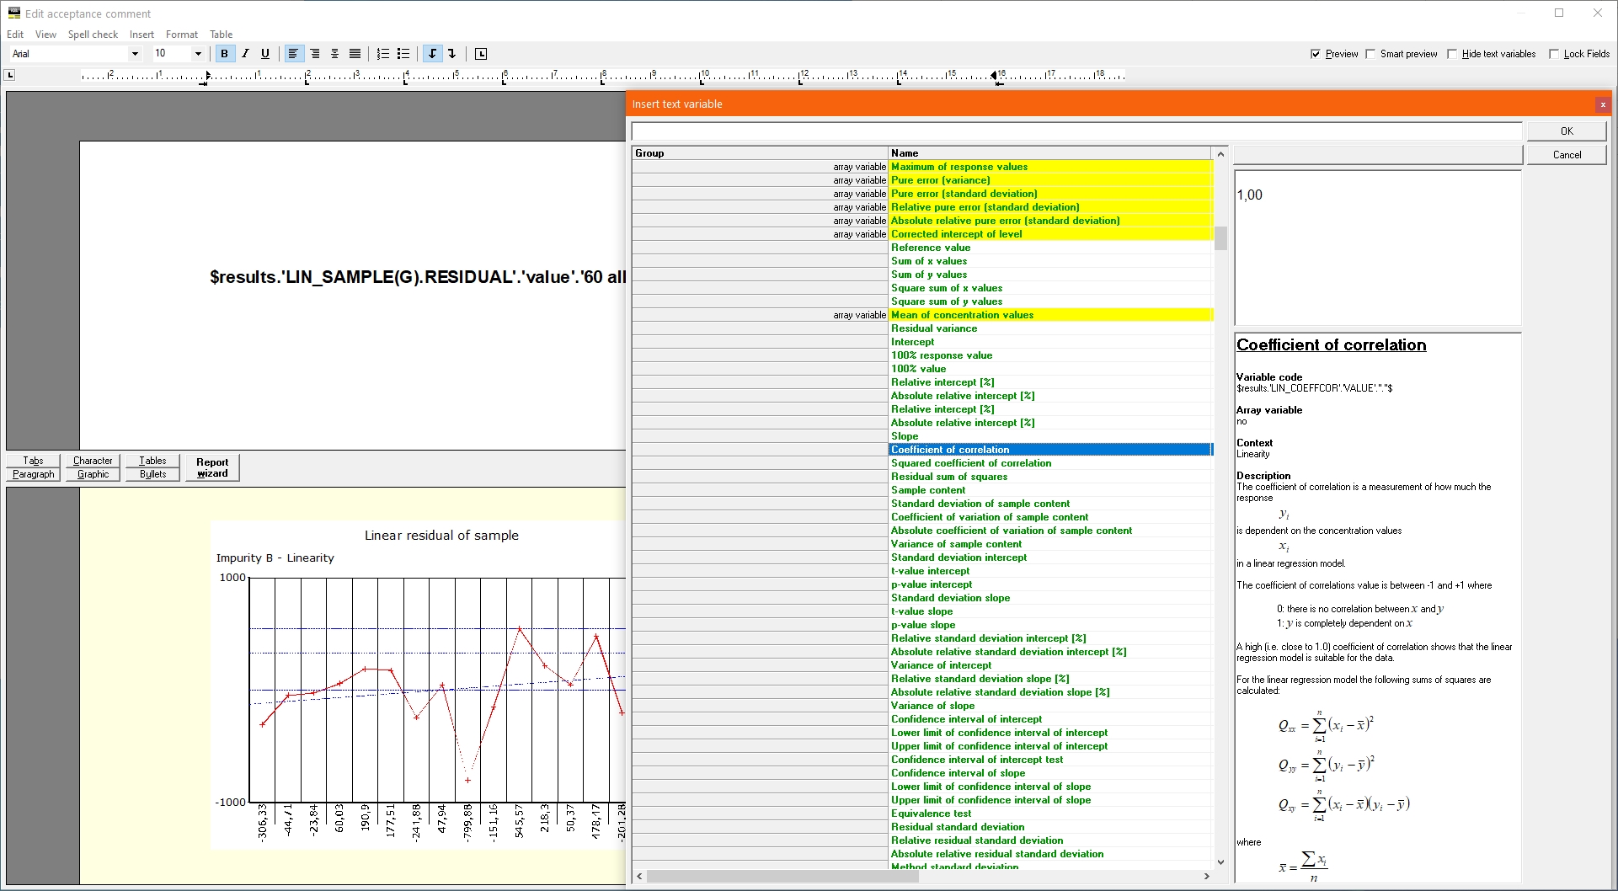Select 'Squared coefficient of correlation' variable

coord(970,463)
